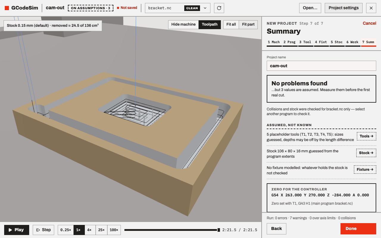Go to step 5 Stoc tab
381x238 pixels.
click(x=337, y=42)
